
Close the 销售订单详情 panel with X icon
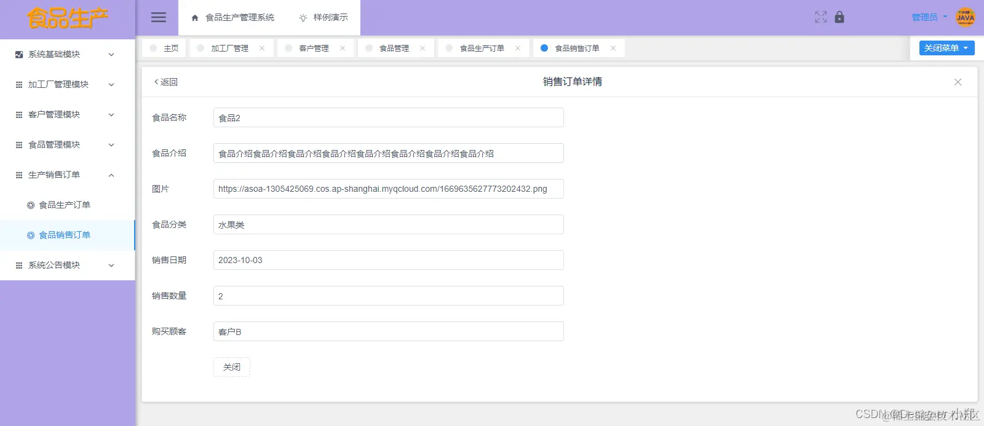coord(958,82)
